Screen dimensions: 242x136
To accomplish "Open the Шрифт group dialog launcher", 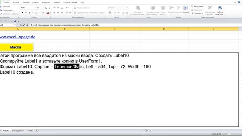I will pos(50,17).
